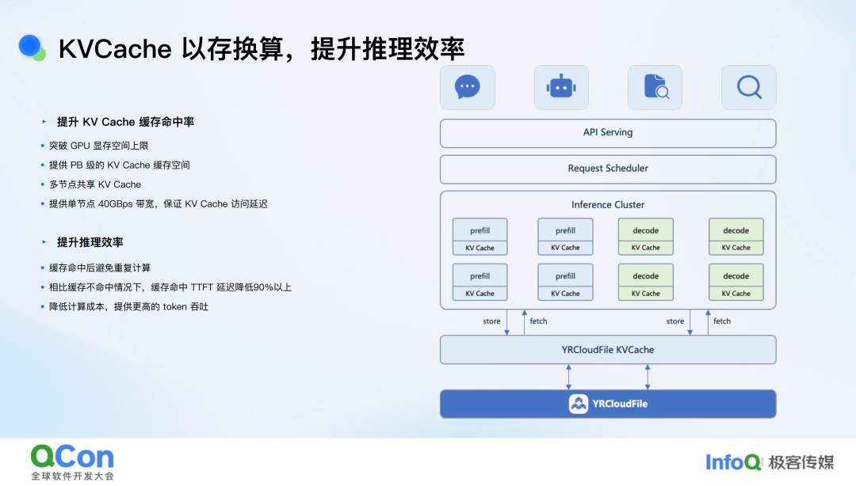Viewport: 856px width, 486px height.
Task: Click the 极客传媒 text logo
Action: click(801, 462)
